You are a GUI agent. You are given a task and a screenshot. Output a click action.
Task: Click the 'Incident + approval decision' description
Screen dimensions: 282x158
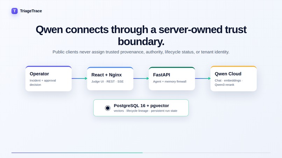(43, 83)
